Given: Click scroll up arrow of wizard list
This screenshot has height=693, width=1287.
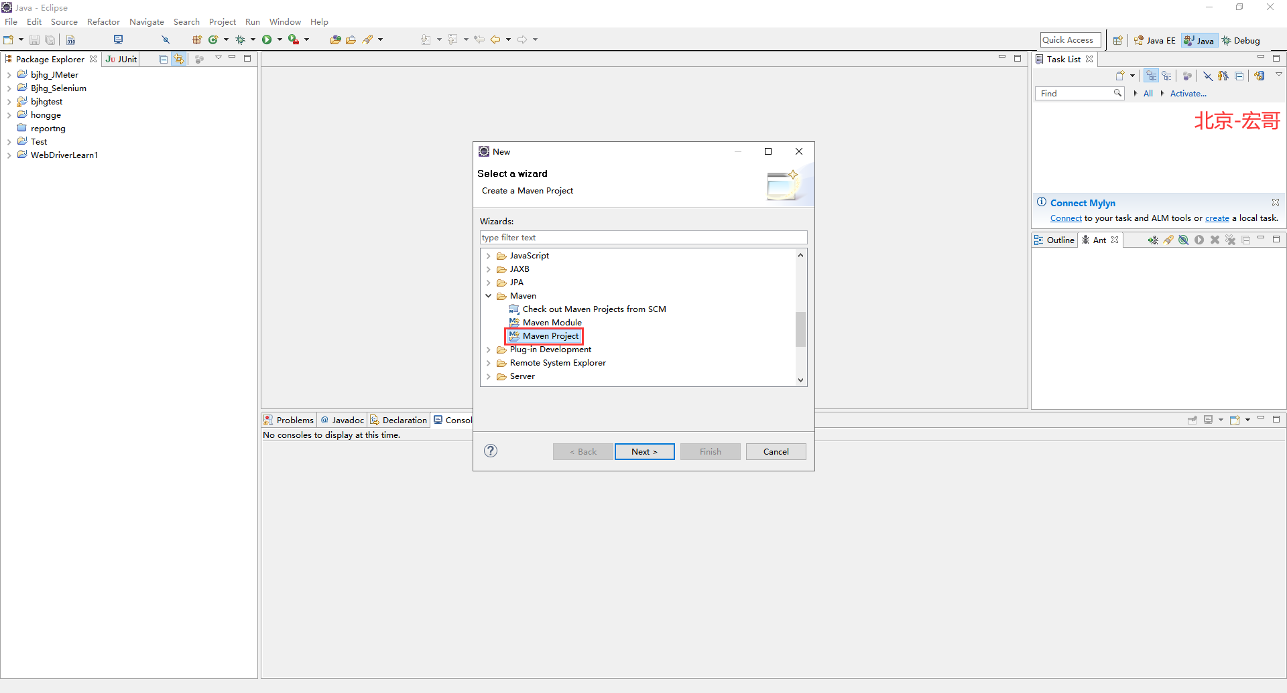Looking at the screenshot, I should (x=800, y=255).
